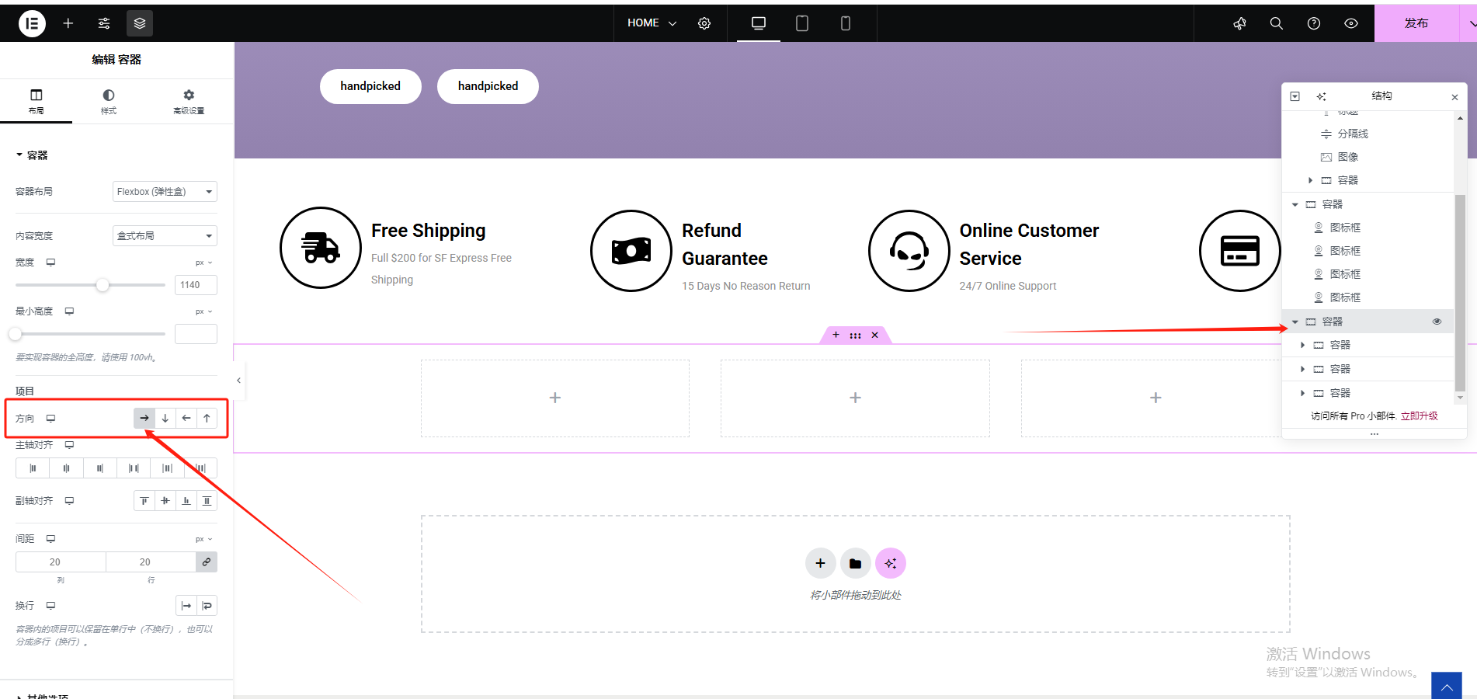Preview changes with the eye icon
This screenshot has width=1477, height=699.
pos(1351,23)
